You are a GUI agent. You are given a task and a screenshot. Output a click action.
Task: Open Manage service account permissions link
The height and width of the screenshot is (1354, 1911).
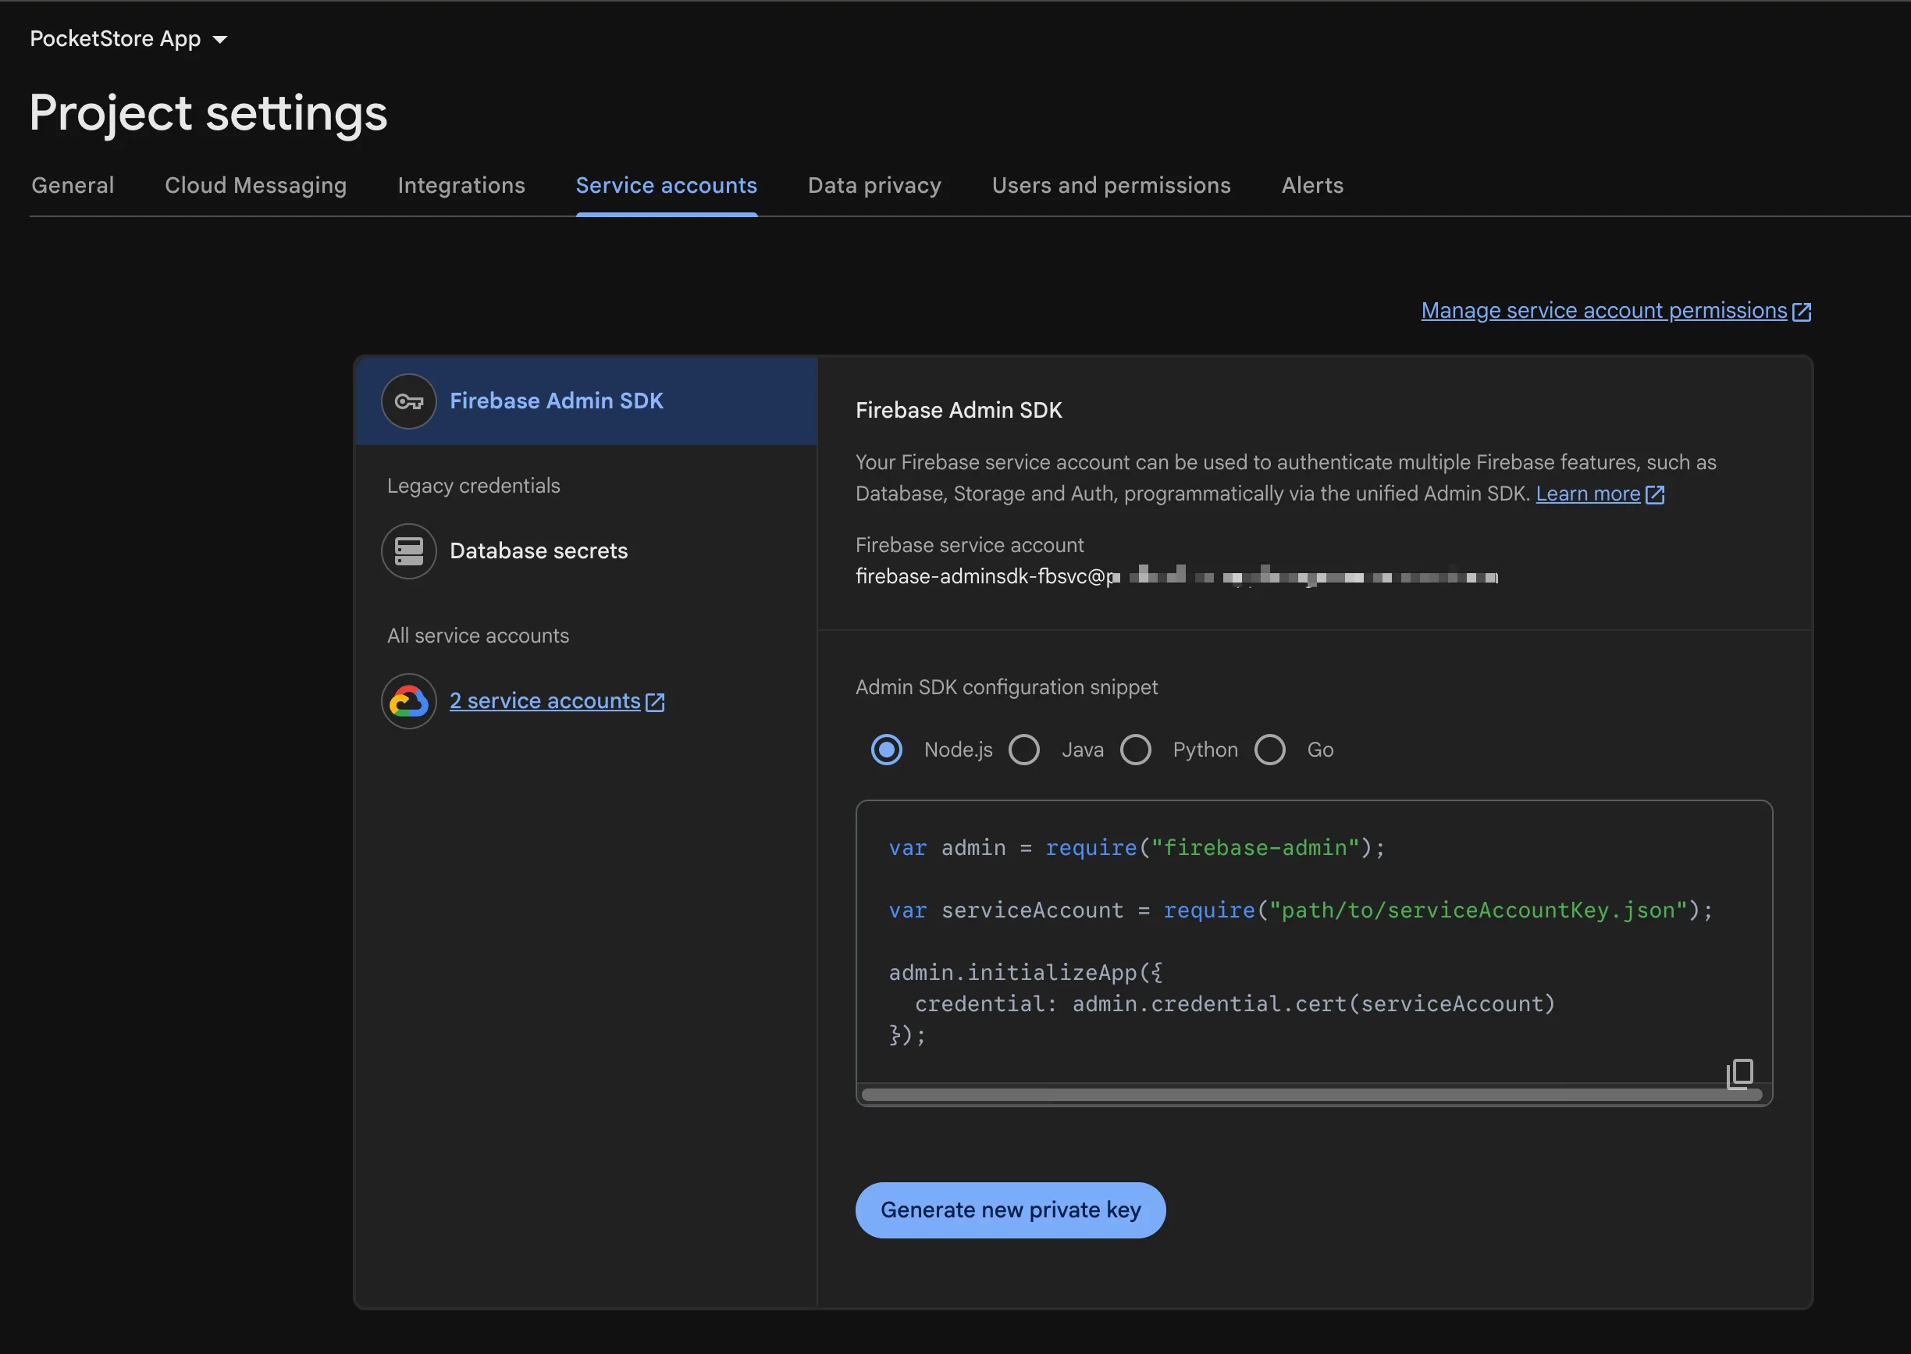(x=1604, y=311)
